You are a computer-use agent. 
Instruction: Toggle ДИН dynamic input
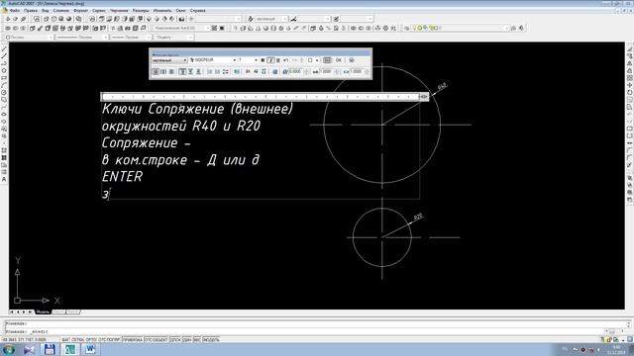pos(187,340)
